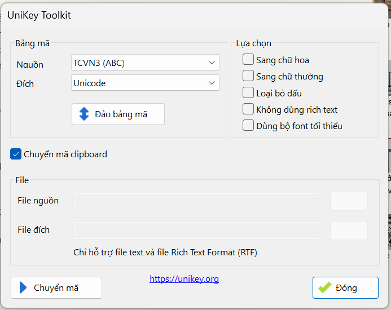Expand the Đích Unicode dropdown
Image resolution: width=391 pixels, height=310 pixels.
[x=145, y=83]
